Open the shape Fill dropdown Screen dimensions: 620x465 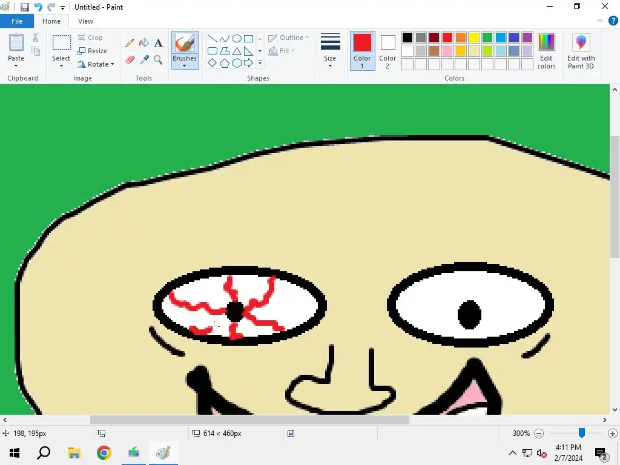[x=282, y=51]
